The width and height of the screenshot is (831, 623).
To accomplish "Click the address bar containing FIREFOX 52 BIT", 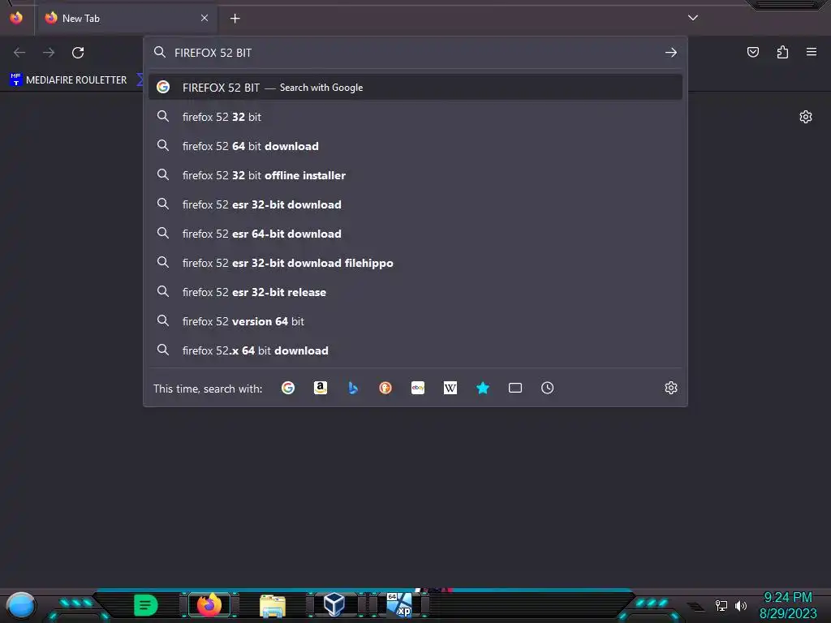I will tap(415, 53).
